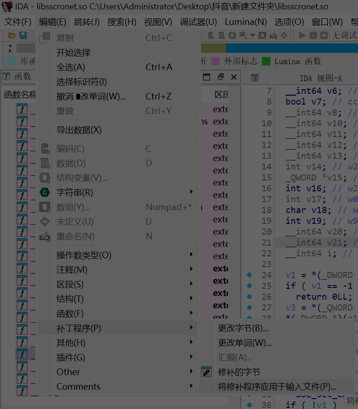Image resolution: width=358 pixels, height=409 pixels.
Task: Click the green string (字符串) menu icon
Action: pyautogui.click(x=45, y=192)
